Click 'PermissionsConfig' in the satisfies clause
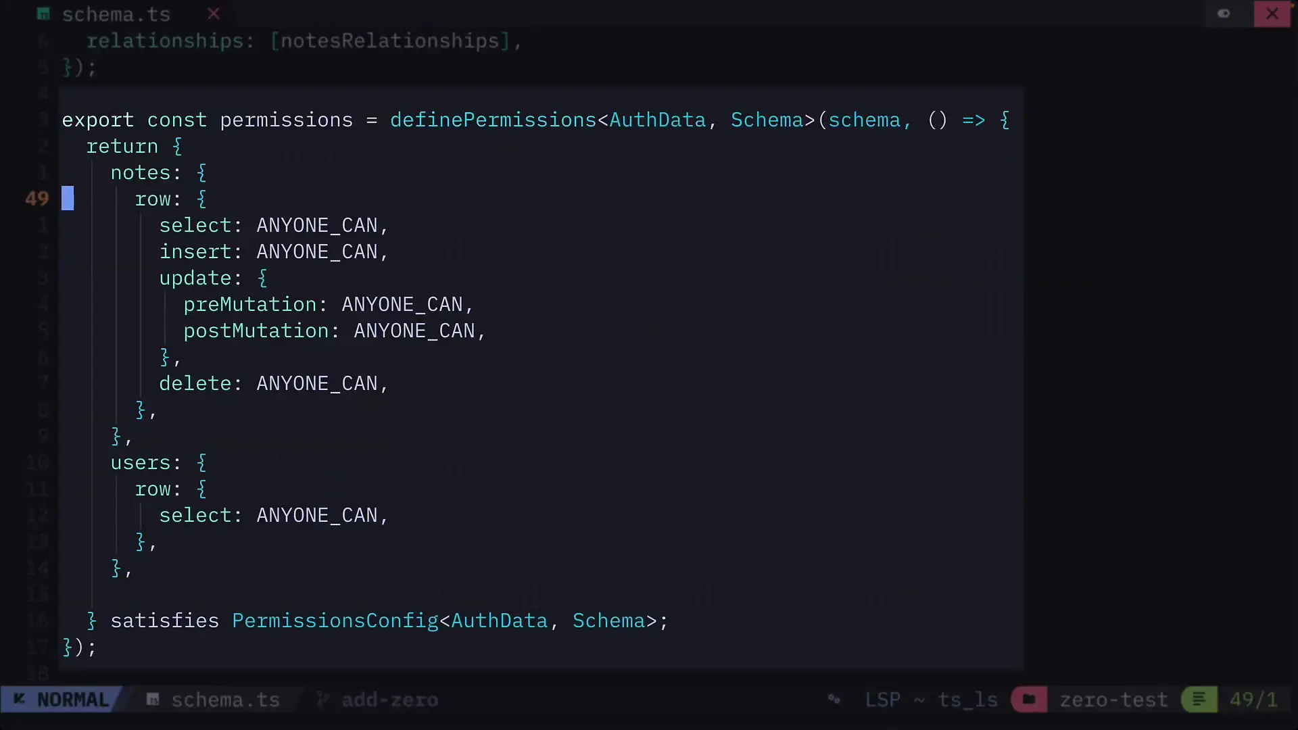1298x730 pixels. 335,621
